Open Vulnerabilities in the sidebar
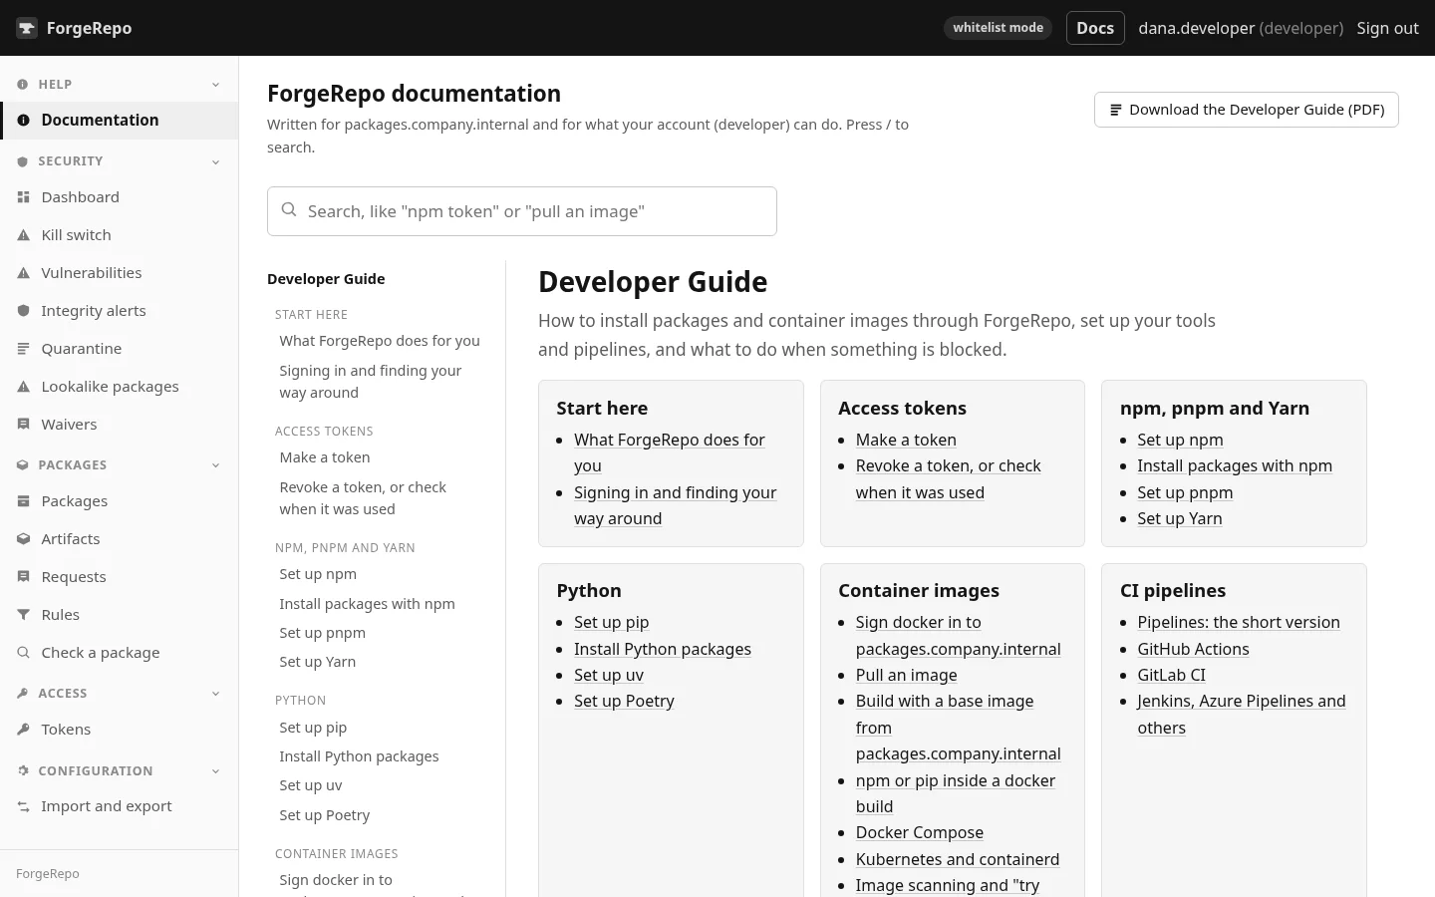 (x=120, y=273)
